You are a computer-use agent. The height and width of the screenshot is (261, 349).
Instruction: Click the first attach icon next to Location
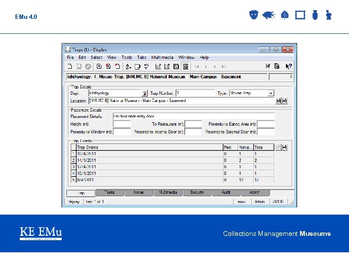click(x=278, y=101)
